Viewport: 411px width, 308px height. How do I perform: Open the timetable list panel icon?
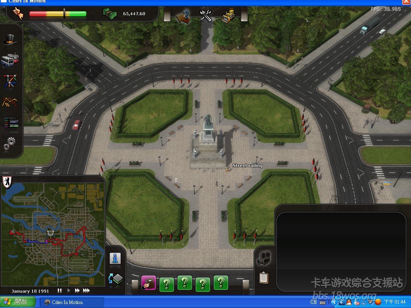(x=11, y=123)
